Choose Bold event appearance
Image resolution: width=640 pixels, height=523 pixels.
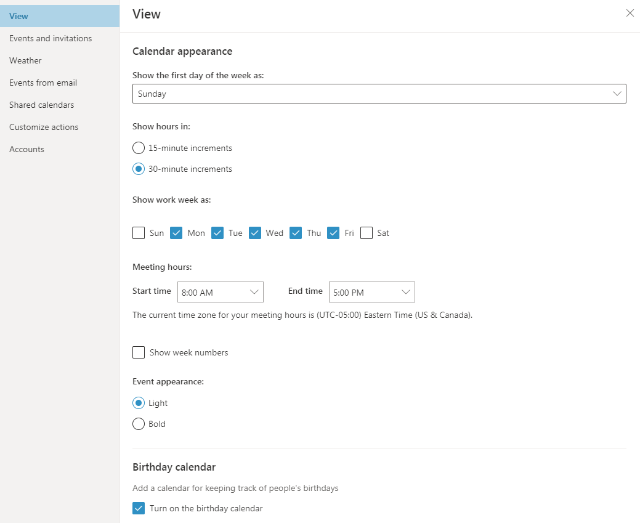(x=139, y=424)
